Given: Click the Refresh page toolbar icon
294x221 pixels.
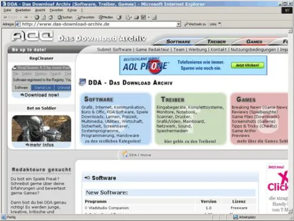Looking at the screenshot, I should pos(44,18).
